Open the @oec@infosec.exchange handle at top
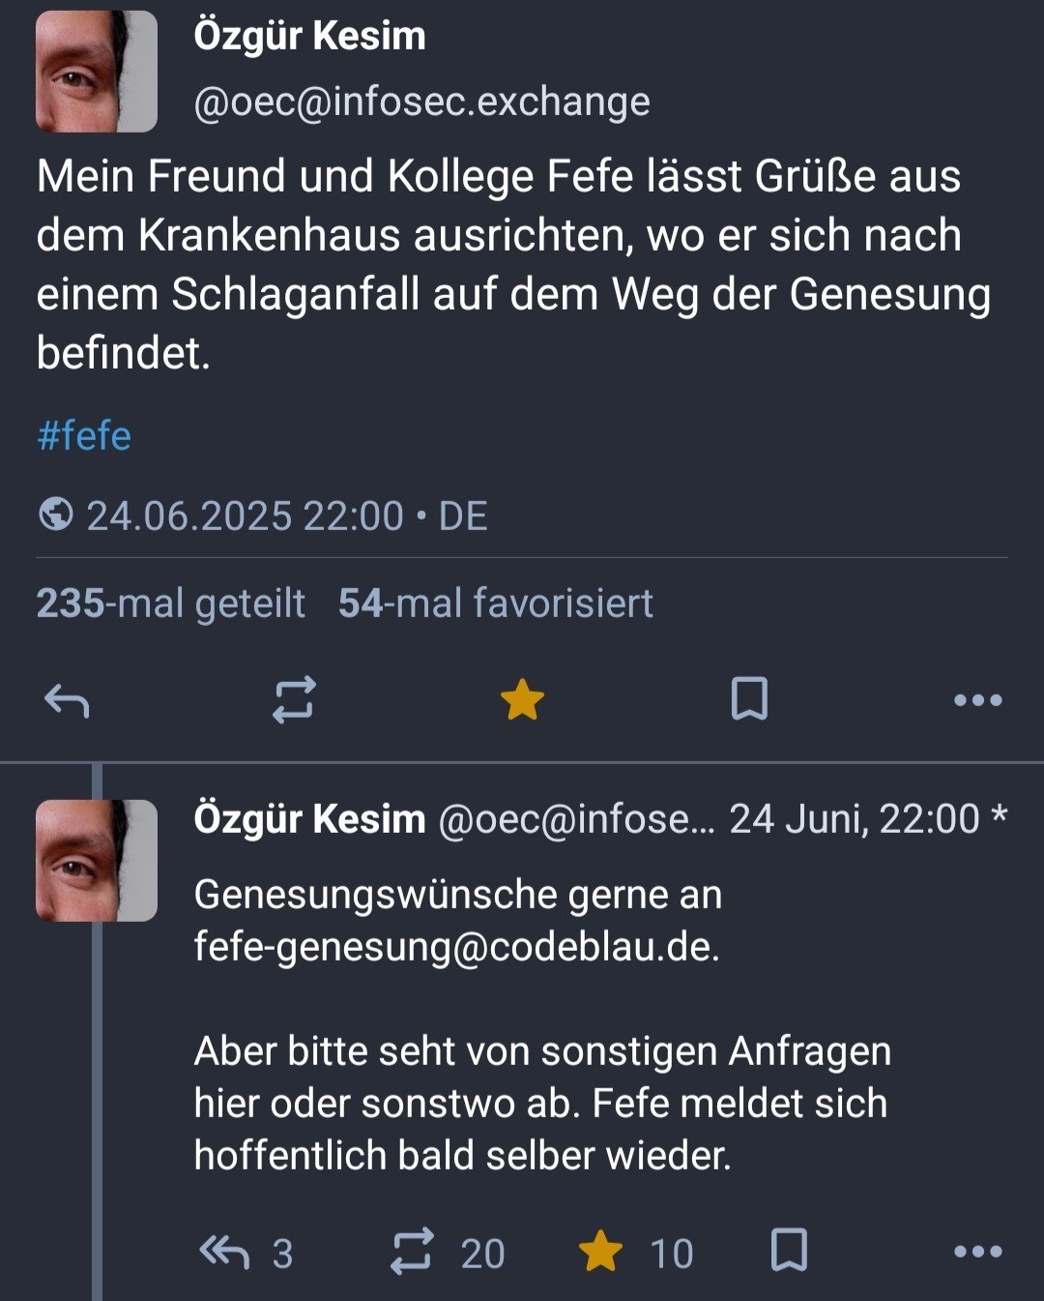Screen dimensions: 1044x1301 click(x=422, y=102)
